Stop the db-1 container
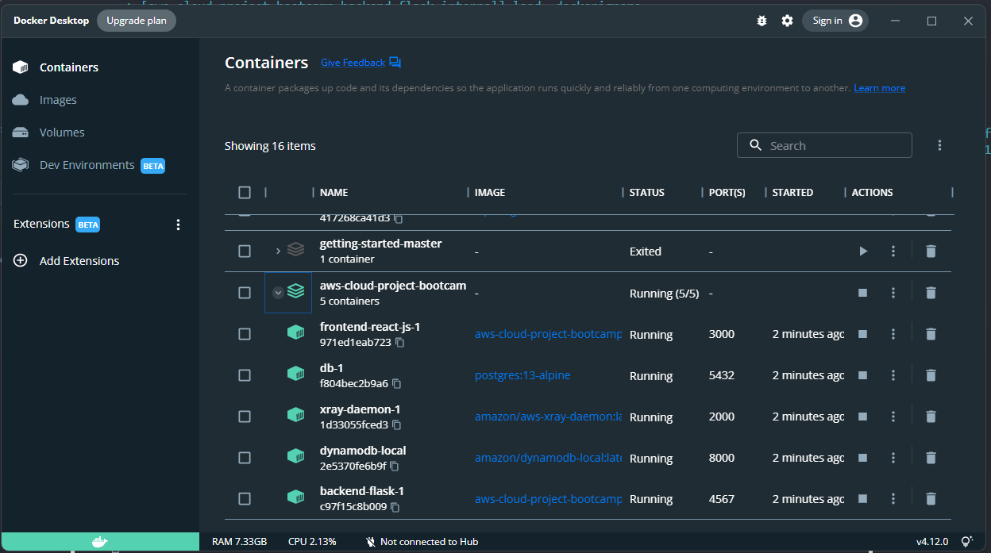 [863, 375]
